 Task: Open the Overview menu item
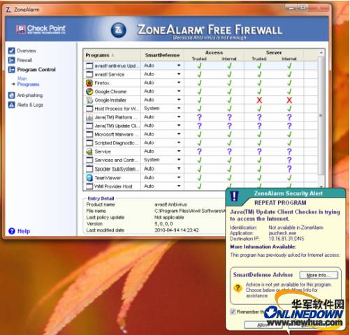pyautogui.click(x=27, y=51)
